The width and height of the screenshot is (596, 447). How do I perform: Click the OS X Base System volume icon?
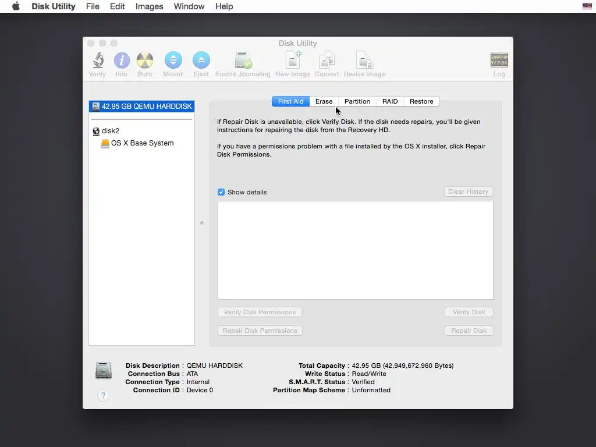[x=105, y=143]
